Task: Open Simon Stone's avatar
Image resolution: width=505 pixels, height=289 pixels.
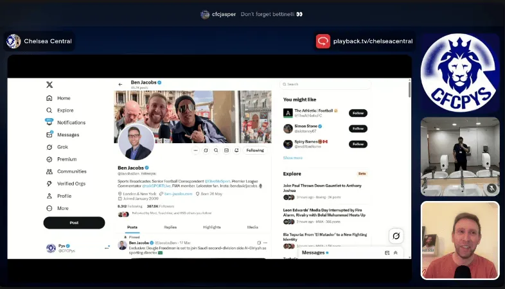Action: [288, 128]
